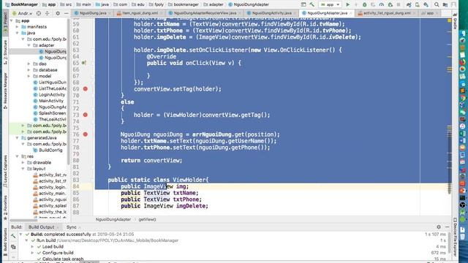
Task: Click the grey Stop square icon
Action: tap(399, 4)
